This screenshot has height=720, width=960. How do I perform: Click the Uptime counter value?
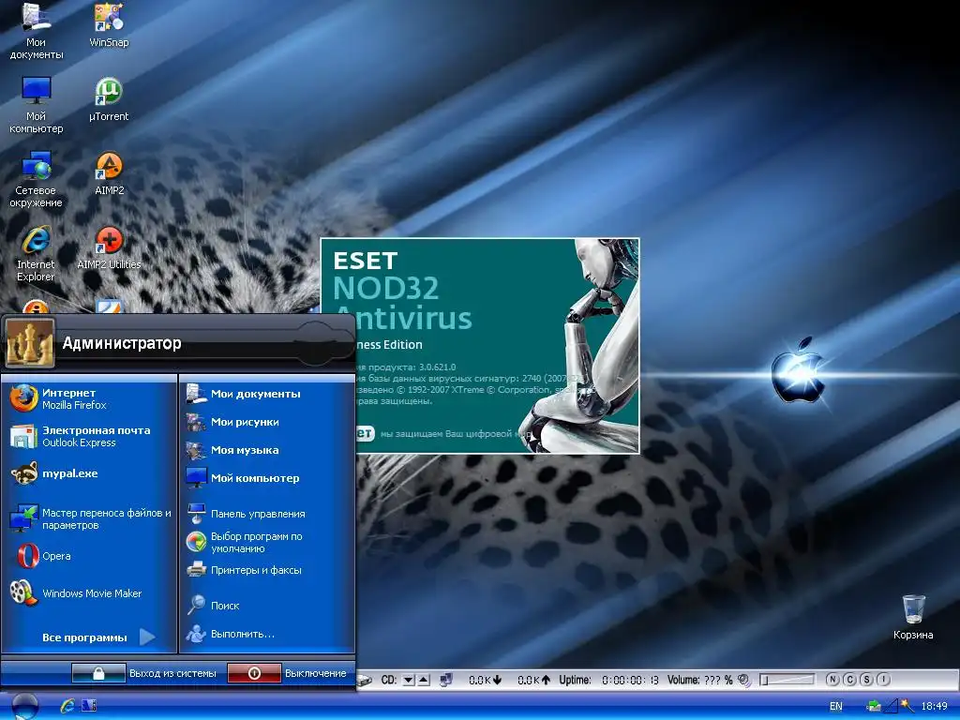tap(631, 681)
